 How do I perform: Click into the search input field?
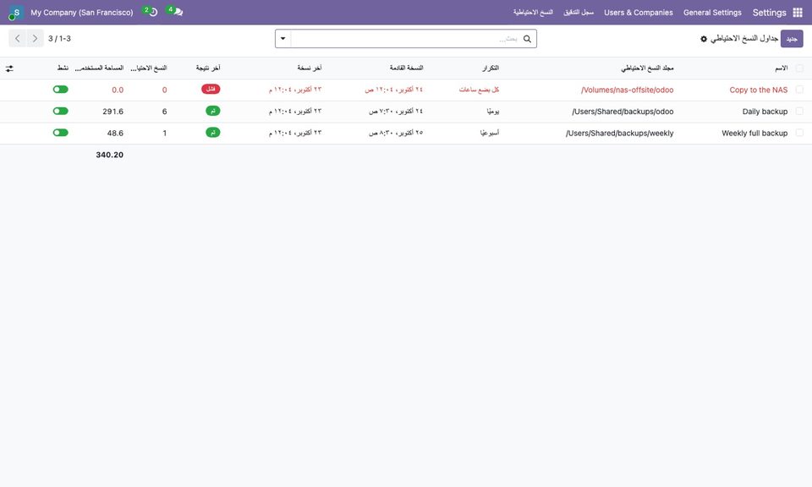405,39
